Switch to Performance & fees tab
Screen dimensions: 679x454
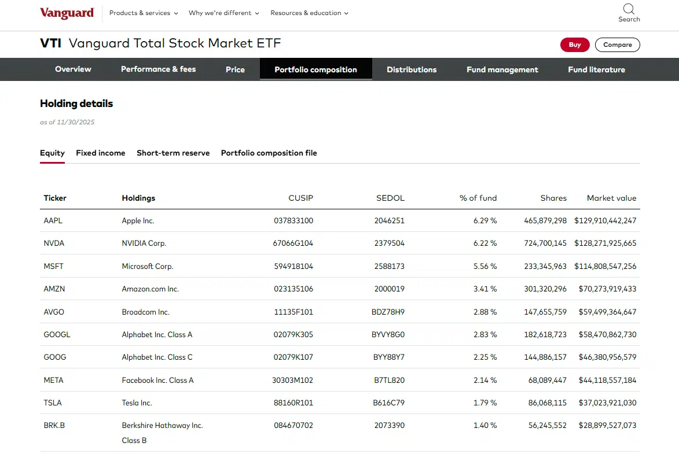pos(158,69)
